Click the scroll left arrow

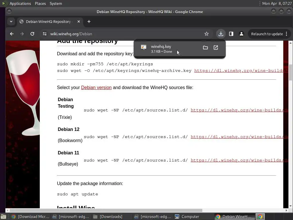coord(7,210)
